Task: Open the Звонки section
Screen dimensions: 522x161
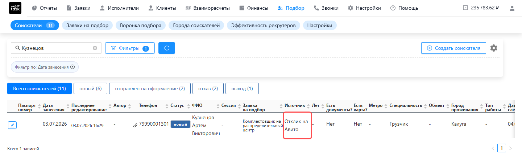Action: [x=326, y=8]
